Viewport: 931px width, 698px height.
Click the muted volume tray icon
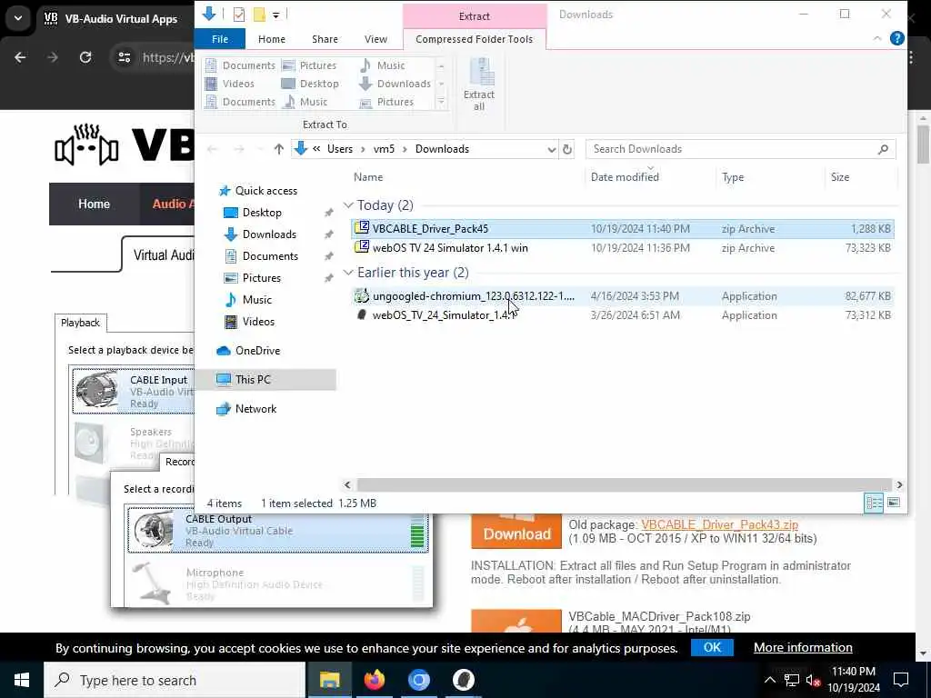point(813,681)
